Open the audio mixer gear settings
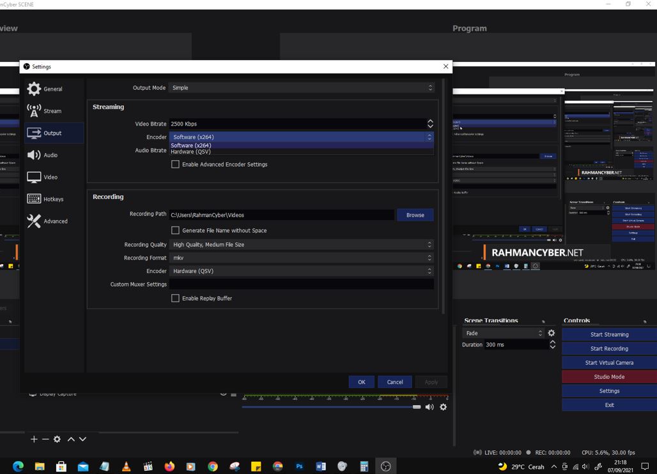This screenshot has height=474, width=657. coord(443,406)
